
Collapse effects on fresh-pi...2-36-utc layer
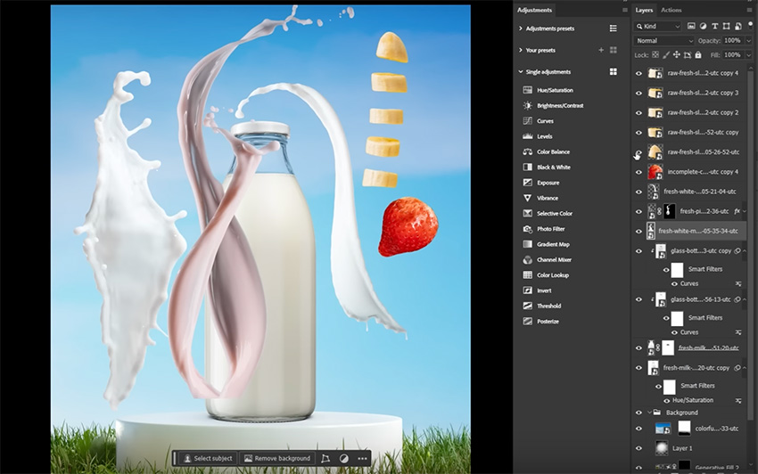[x=745, y=211]
